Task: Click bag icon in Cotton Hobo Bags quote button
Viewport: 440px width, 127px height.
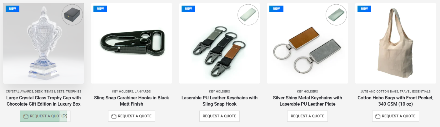Action: (x=378, y=116)
